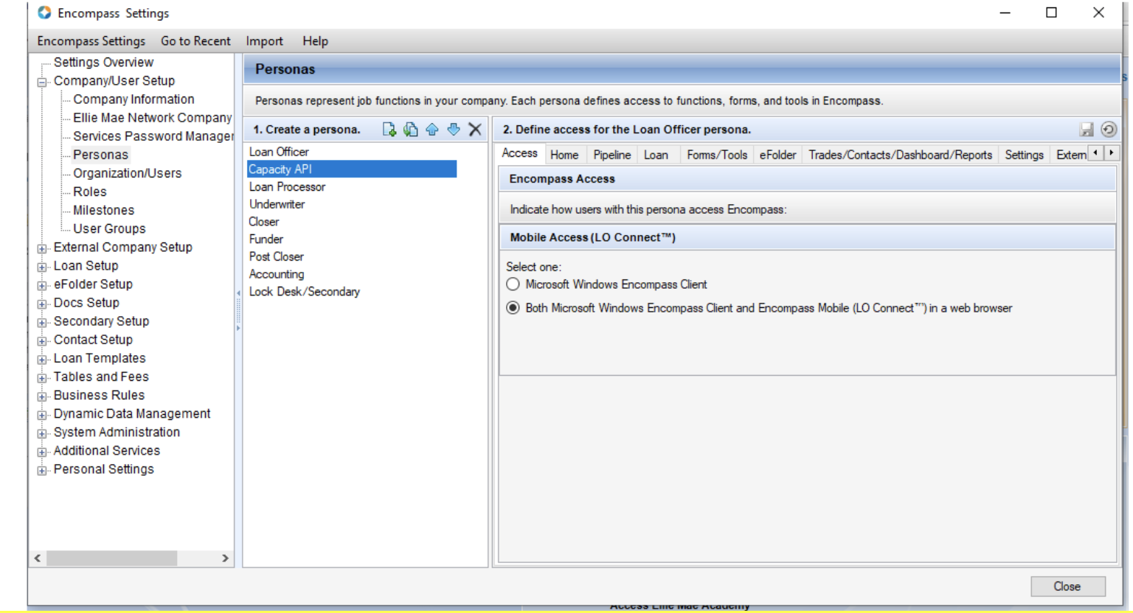Select the Funder persona
1133x613 pixels.
pyautogui.click(x=266, y=239)
